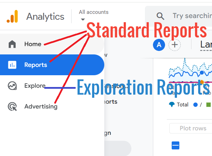The image size is (212, 156).
Task: Select Reports in the navigation menu
Action: point(52,65)
